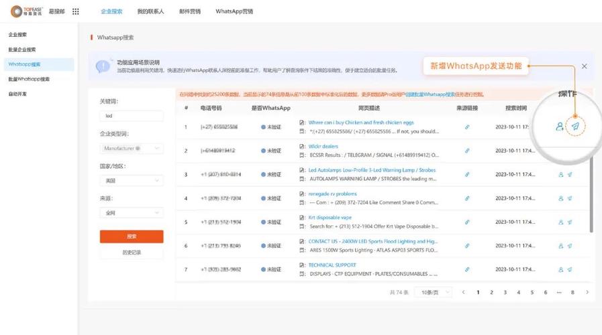The width and height of the screenshot is (602, 335).
Task: Click the 未验证 status in row 1
Action: click(271, 127)
